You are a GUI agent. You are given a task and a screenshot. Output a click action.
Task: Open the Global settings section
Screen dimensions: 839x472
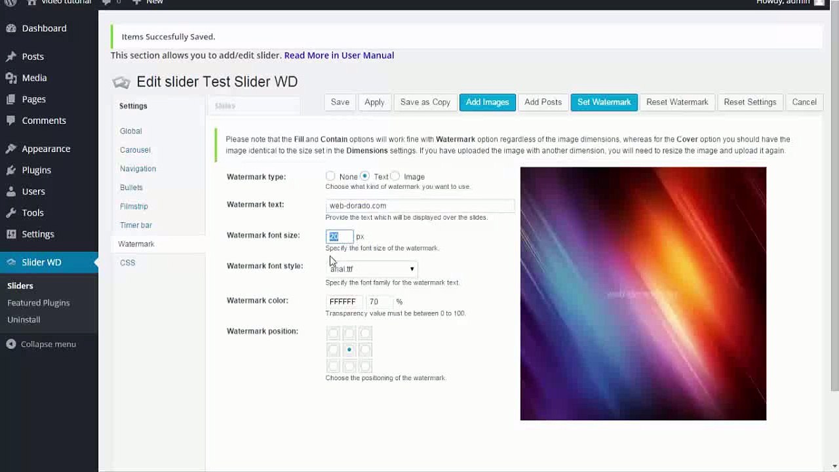[131, 131]
